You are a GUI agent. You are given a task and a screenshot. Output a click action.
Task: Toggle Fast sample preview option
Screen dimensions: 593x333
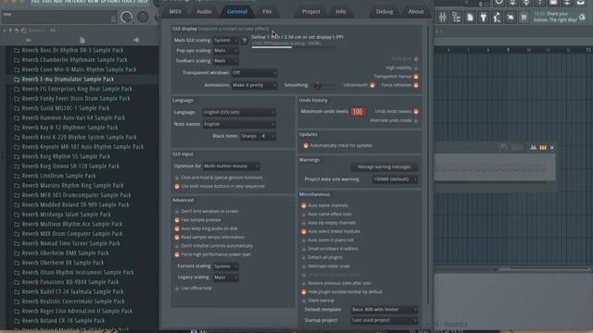pos(177,220)
